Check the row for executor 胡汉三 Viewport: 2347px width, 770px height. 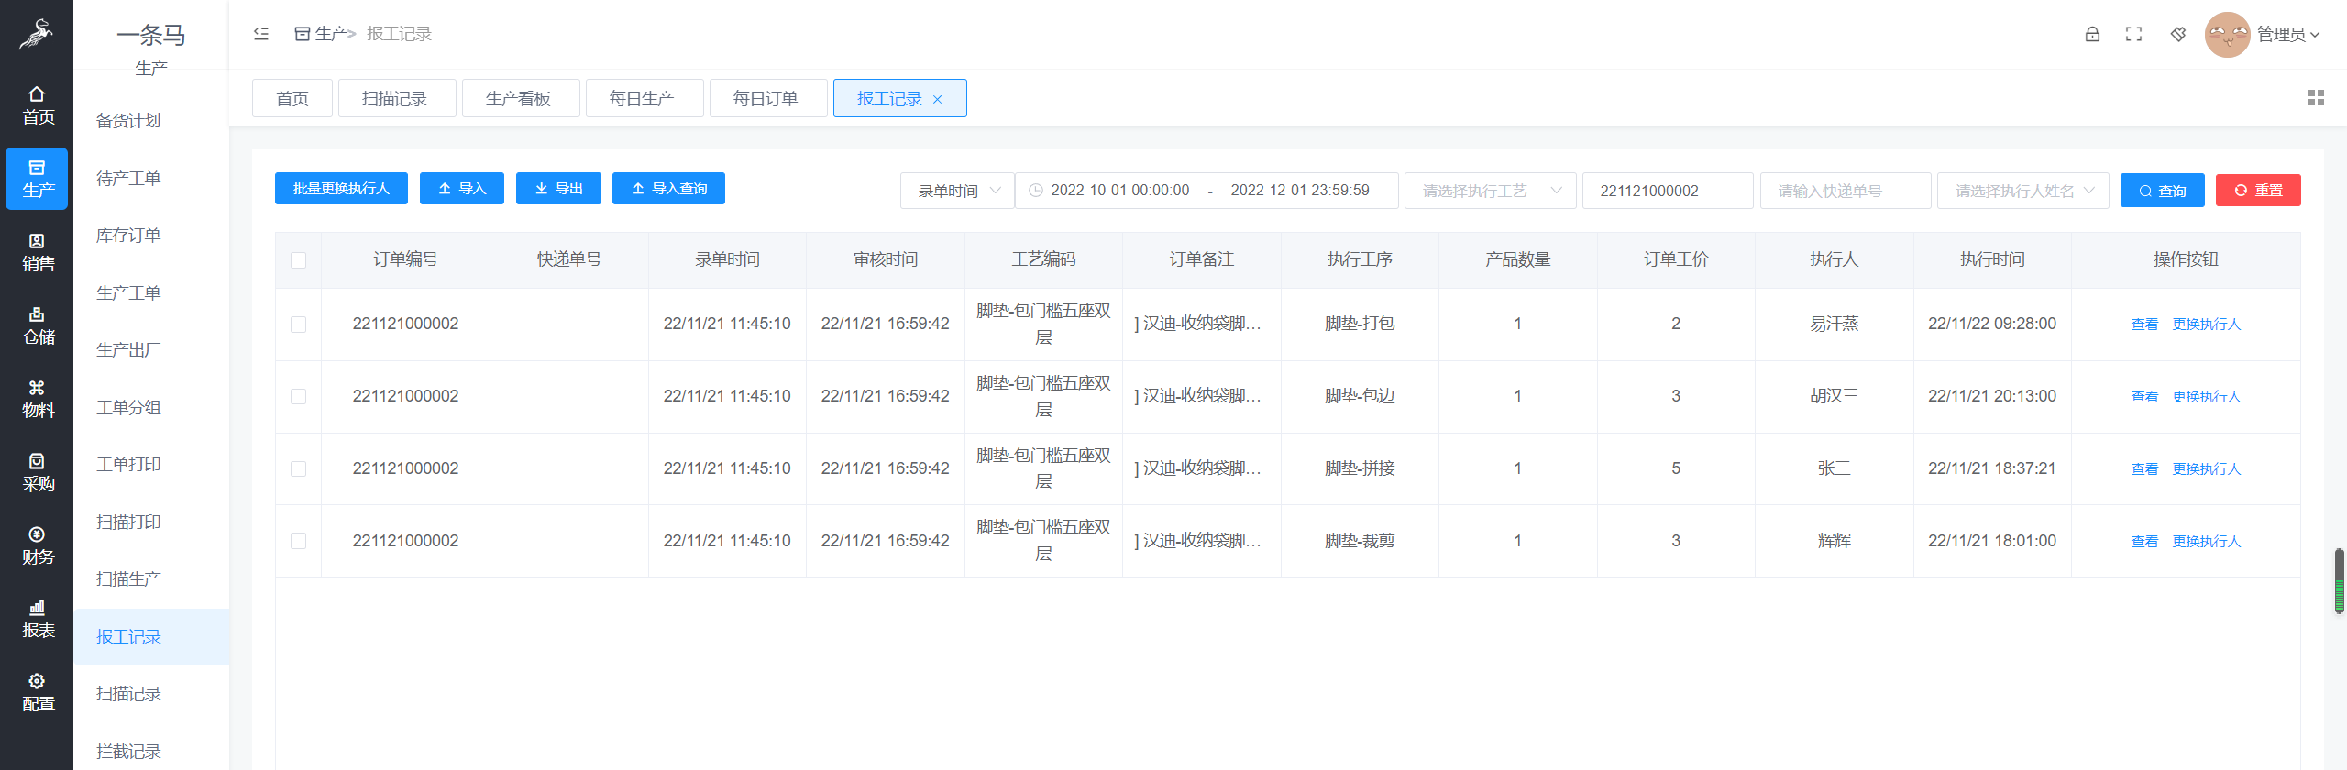[298, 397]
